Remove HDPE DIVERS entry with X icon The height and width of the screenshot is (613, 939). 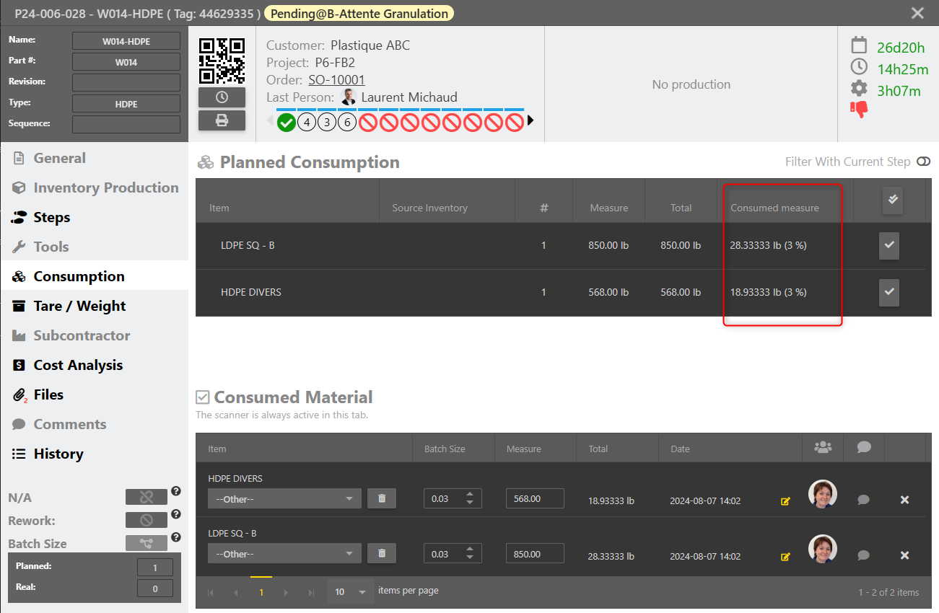(x=904, y=500)
